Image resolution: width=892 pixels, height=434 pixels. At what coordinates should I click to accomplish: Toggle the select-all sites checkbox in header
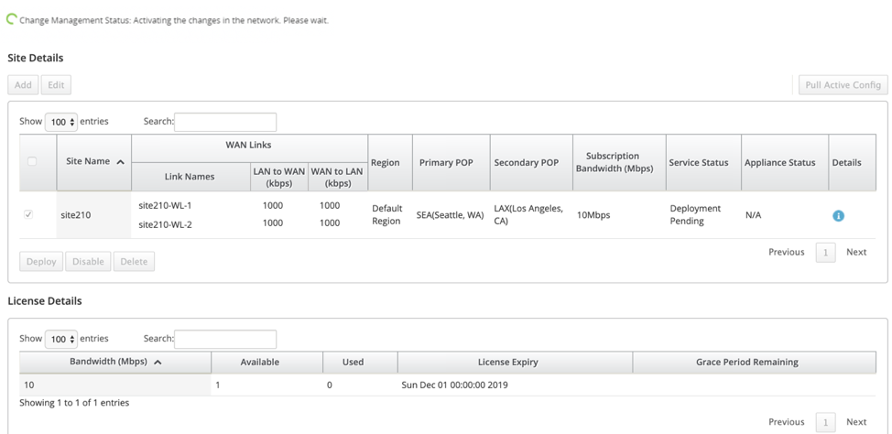click(32, 161)
